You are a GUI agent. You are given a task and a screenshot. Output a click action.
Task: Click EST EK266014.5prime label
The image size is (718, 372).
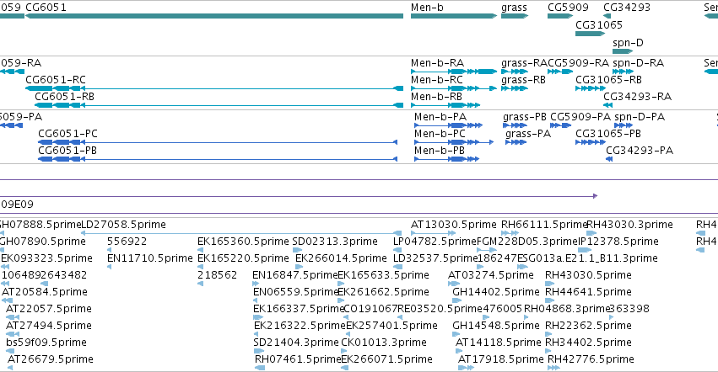[x=341, y=258]
